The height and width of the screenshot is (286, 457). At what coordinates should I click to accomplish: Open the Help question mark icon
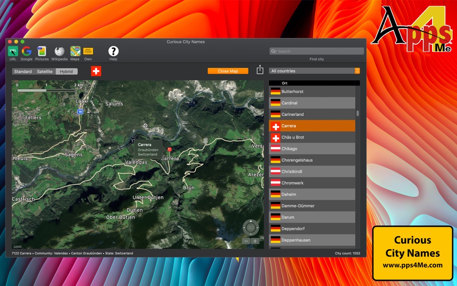tap(114, 51)
